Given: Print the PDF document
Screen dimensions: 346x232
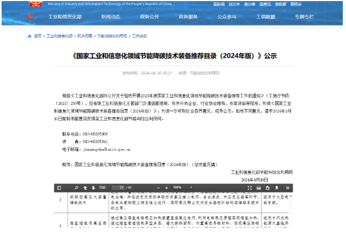Looking at the screenshot, I should click(x=259, y=188).
